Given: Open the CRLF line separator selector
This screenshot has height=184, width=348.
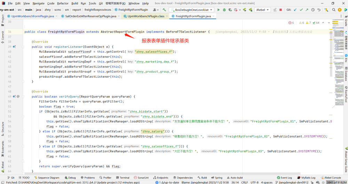Looking at the screenshot, I should point(245,183).
